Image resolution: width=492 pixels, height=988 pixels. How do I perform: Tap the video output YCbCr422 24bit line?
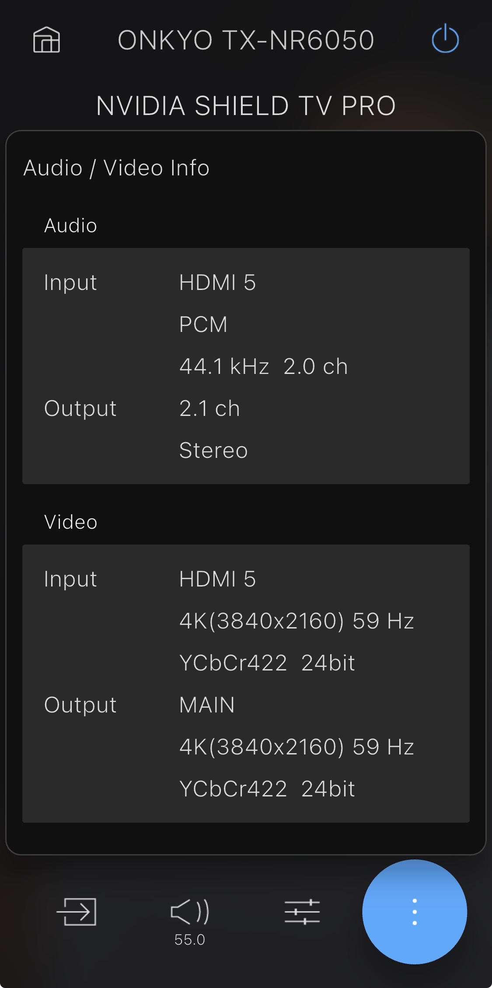[267, 789]
